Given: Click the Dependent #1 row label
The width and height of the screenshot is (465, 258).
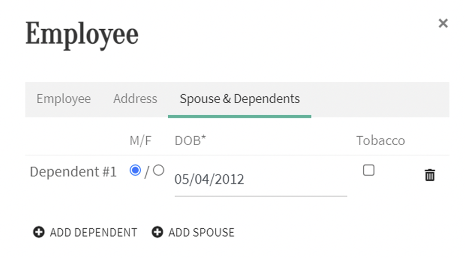Looking at the screenshot, I should click(x=73, y=172).
